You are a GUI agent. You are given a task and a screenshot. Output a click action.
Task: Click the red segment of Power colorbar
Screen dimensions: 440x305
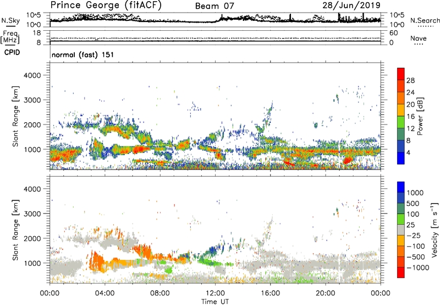401,74
